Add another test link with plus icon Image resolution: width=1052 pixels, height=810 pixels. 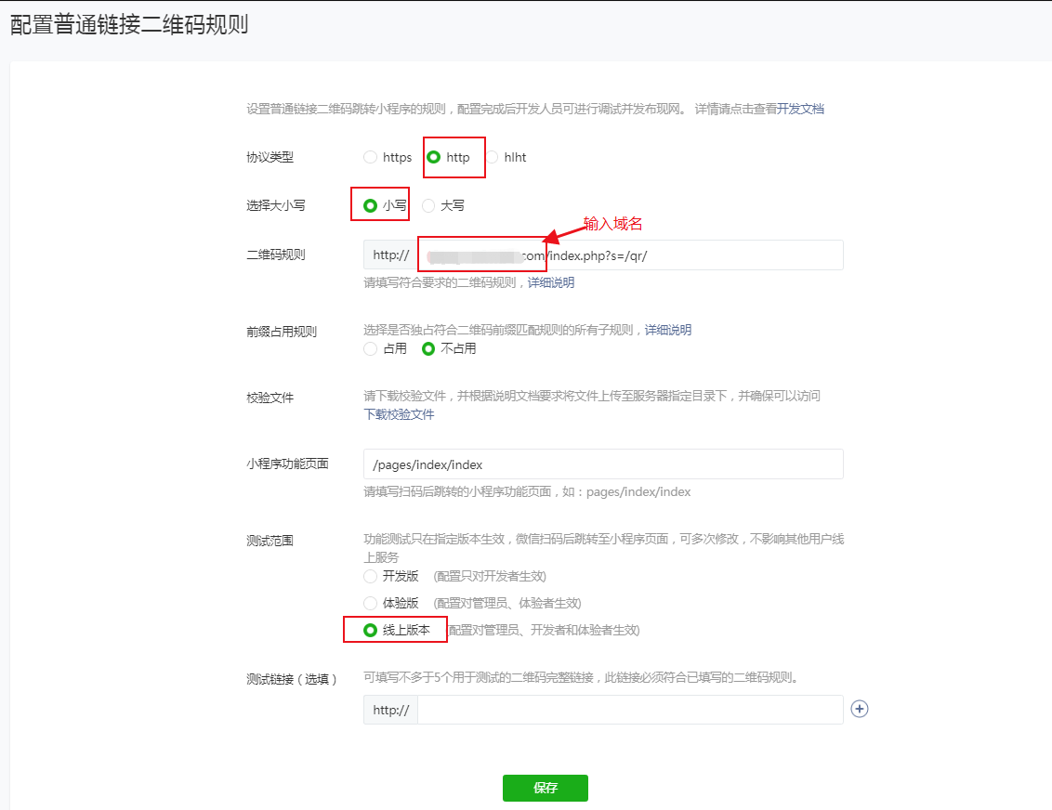pos(860,709)
